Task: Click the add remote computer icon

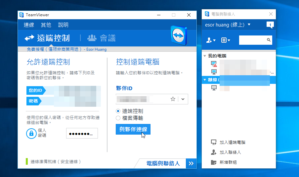Action: point(214,142)
